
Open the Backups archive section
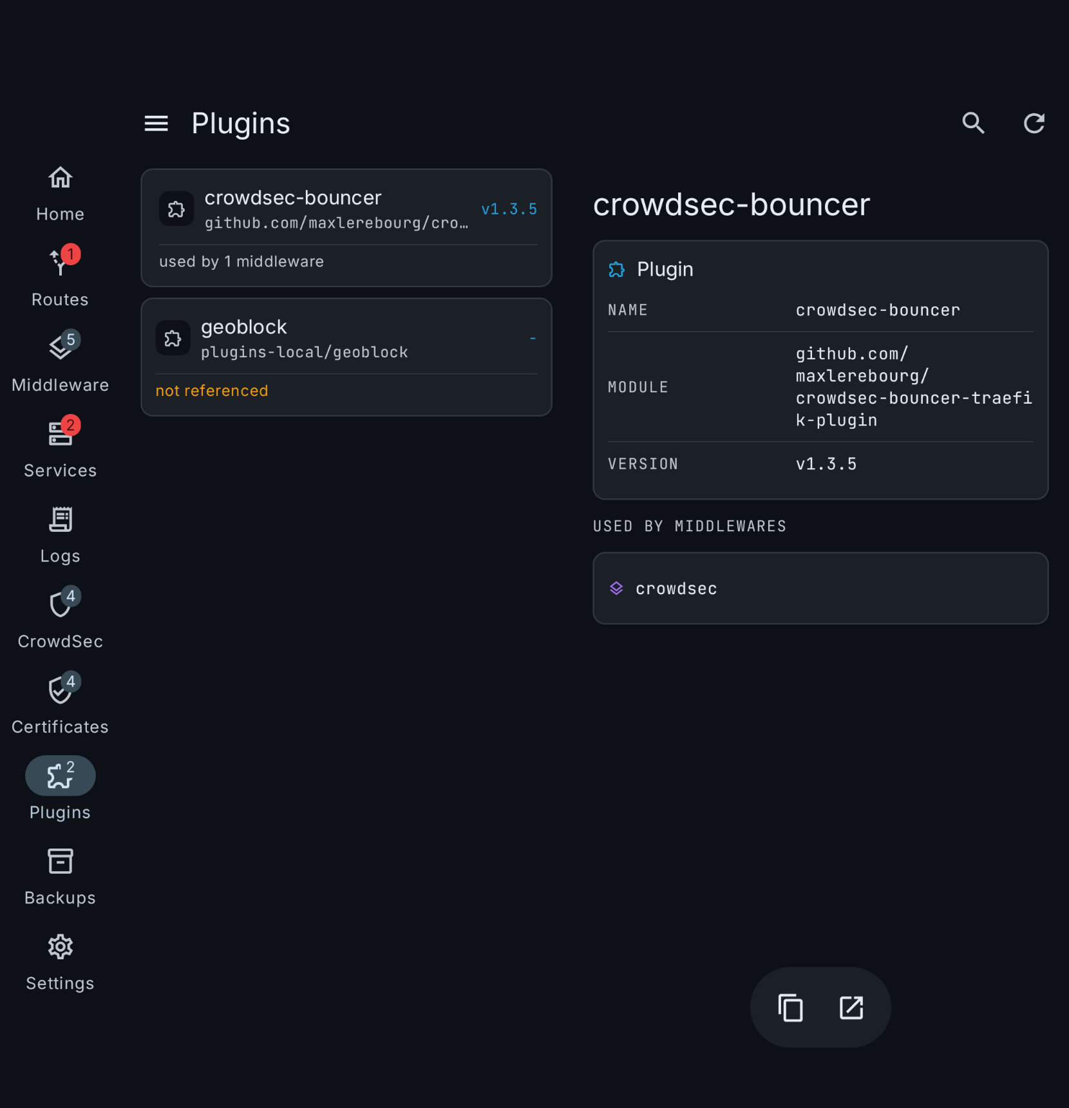pos(60,877)
